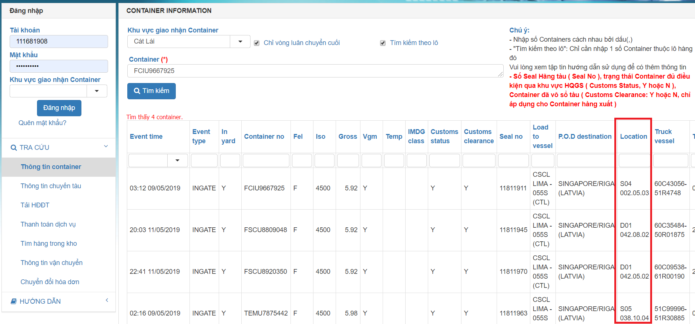Open 'Tìm hàng trong kho' menu item
This screenshot has height=324, width=695.
pyautogui.click(x=49, y=244)
